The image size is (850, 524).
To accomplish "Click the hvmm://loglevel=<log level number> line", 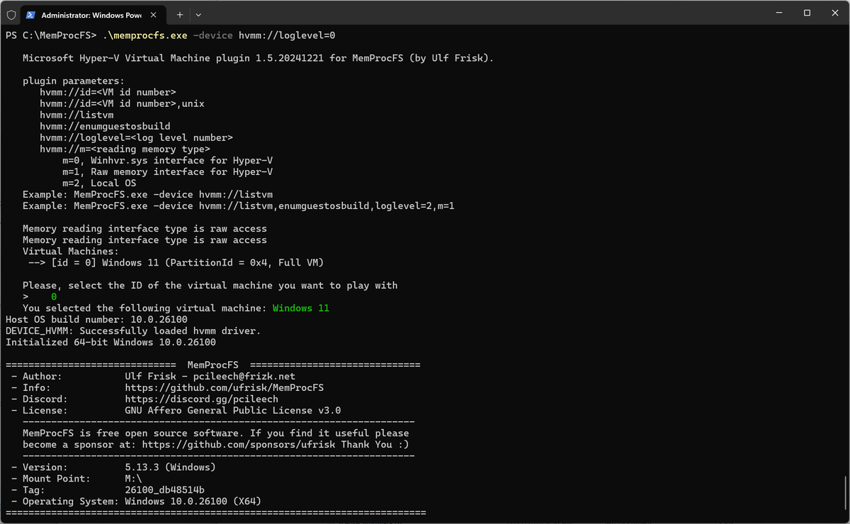I will pyautogui.click(x=136, y=137).
